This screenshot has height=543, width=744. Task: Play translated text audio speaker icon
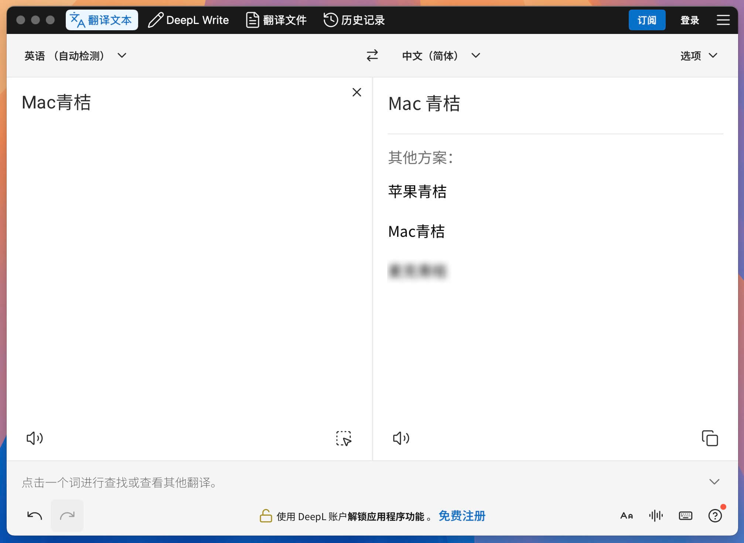[401, 438]
